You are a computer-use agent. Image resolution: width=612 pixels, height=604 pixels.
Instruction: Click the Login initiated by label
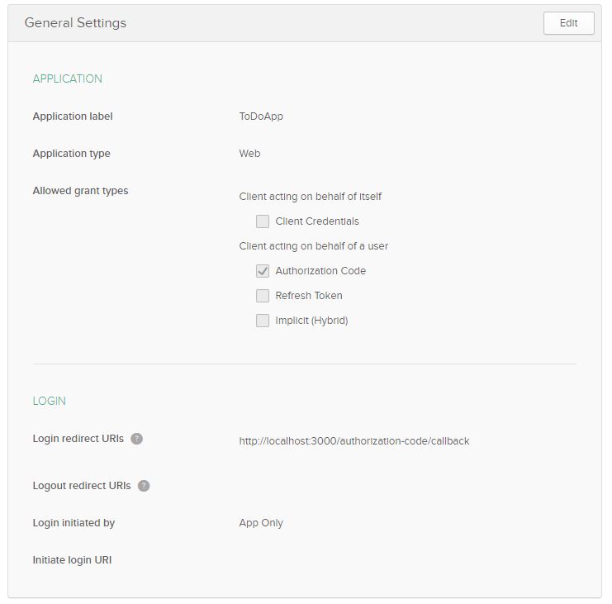(74, 523)
